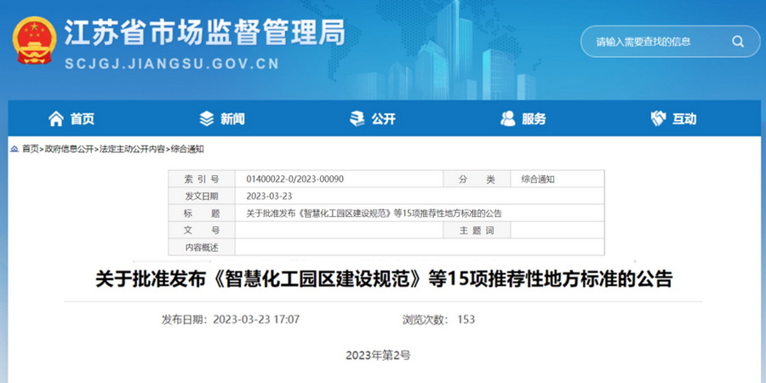Click the small breadcrumb home icon

[x=14, y=149]
